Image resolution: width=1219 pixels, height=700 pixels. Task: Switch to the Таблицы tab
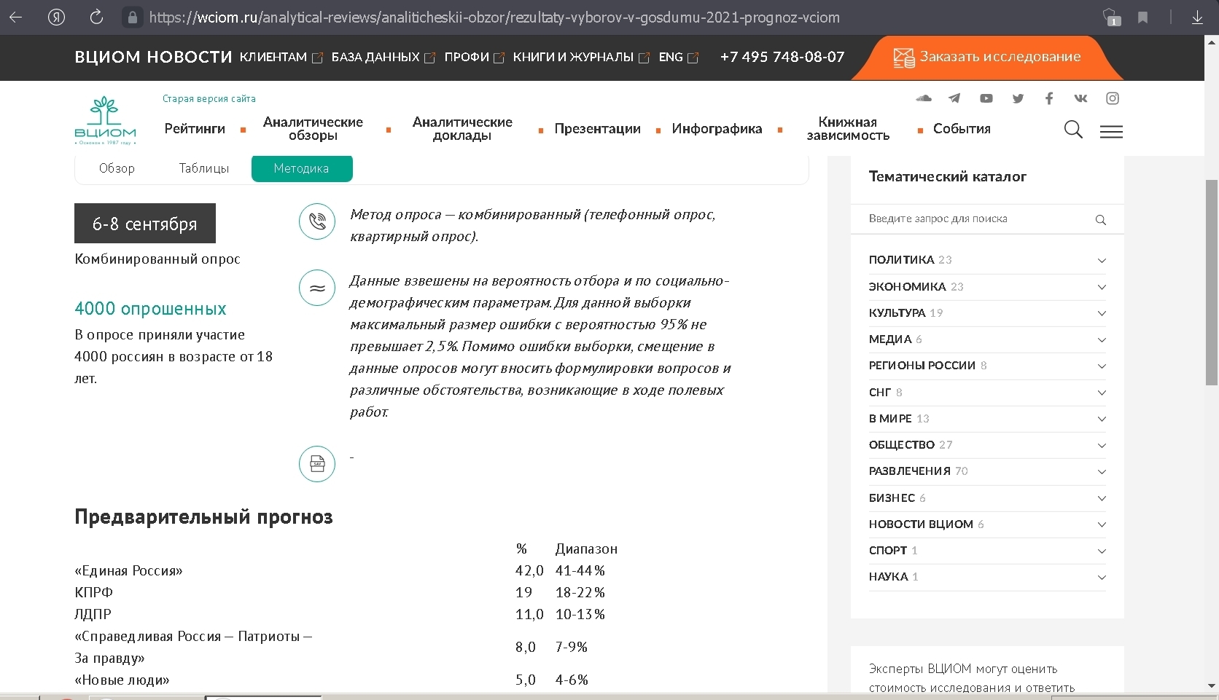coord(204,168)
